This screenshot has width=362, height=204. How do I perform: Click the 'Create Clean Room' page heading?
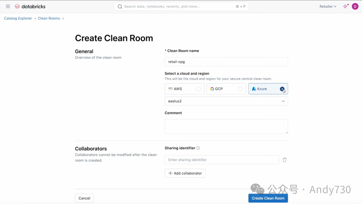click(x=114, y=38)
